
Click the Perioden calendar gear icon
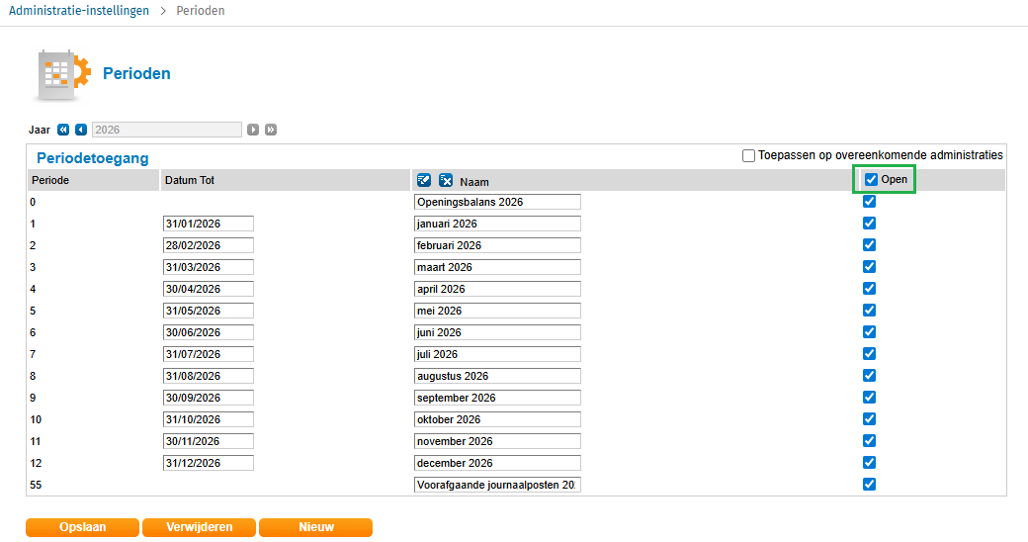(63, 74)
